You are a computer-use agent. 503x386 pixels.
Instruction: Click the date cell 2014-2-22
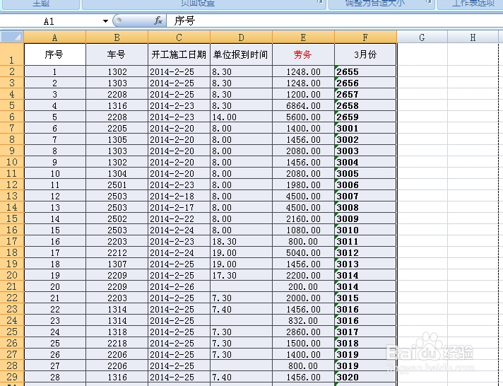[x=179, y=218]
